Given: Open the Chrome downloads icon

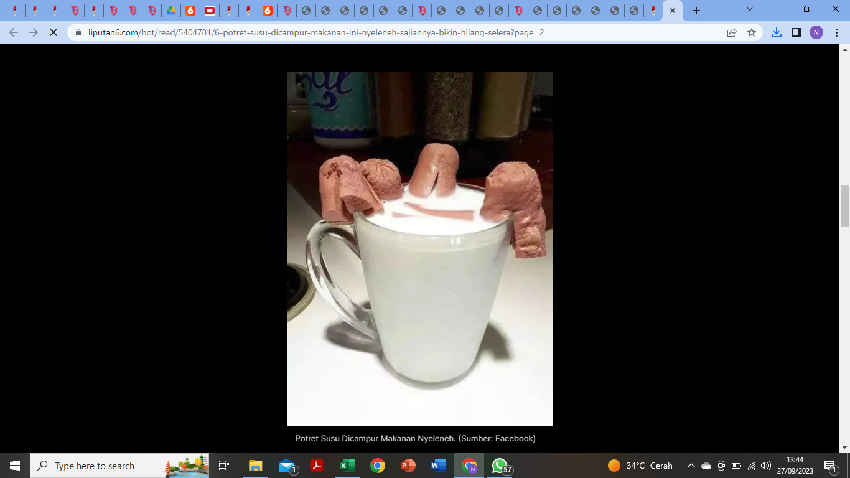Looking at the screenshot, I should (x=776, y=32).
